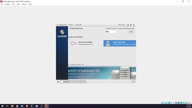Click the optical disk icon in VirtualBox status bar
Screen dimensions: 192x108
[x=164, y=103]
